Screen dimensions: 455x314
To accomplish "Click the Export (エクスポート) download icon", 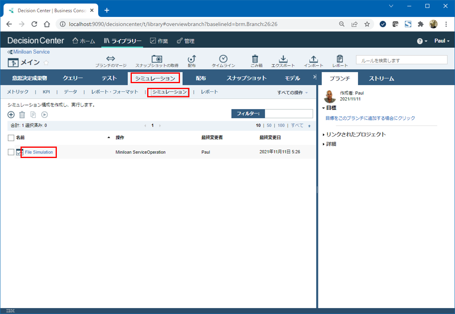I will tap(283, 59).
